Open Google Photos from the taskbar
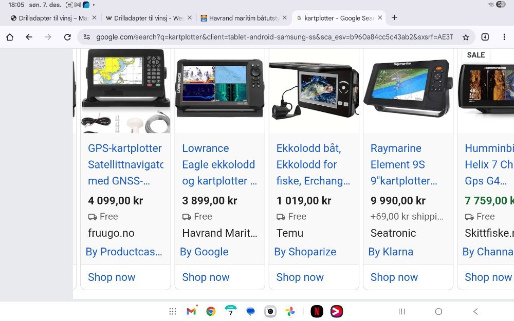The height and width of the screenshot is (321, 514). tap(290, 311)
